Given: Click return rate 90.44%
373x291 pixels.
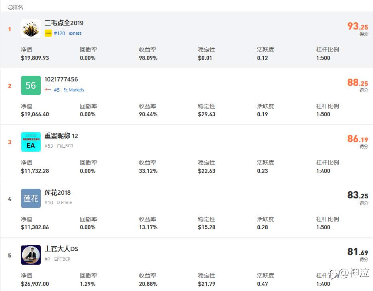Looking at the screenshot, I should tap(148, 115).
